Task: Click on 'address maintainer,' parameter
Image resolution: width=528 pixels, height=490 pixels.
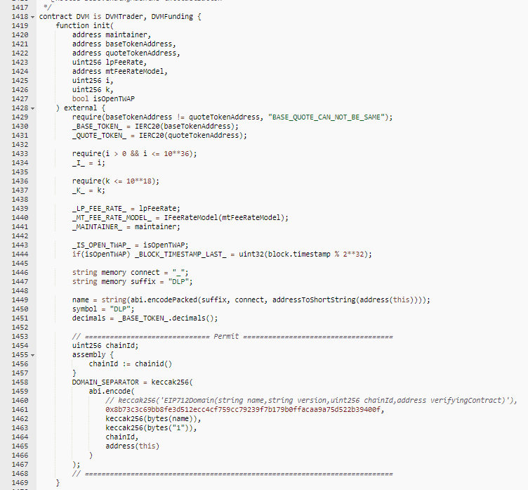Action: tap(112, 34)
